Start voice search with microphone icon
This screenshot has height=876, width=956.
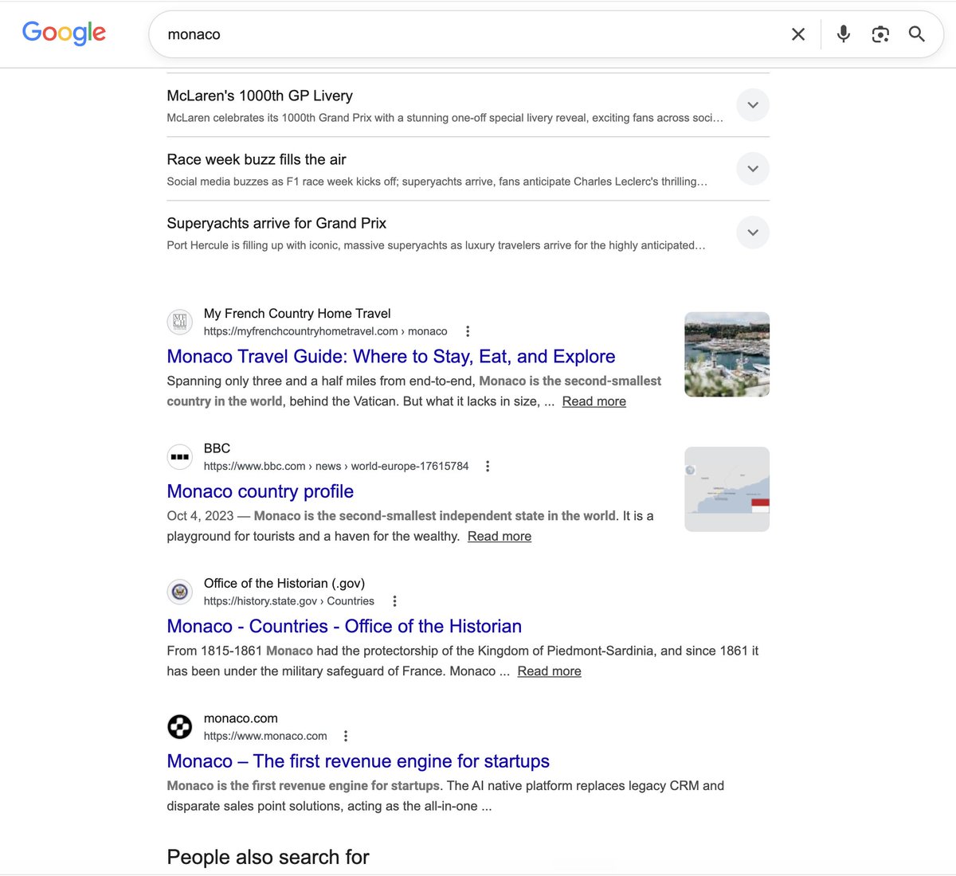(x=844, y=34)
